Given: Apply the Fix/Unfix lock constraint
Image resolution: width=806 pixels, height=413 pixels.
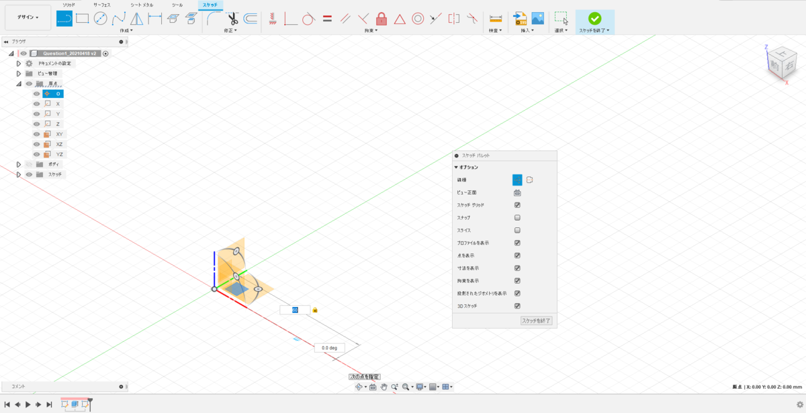Looking at the screenshot, I should pyautogui.click(x=382, y=18).
